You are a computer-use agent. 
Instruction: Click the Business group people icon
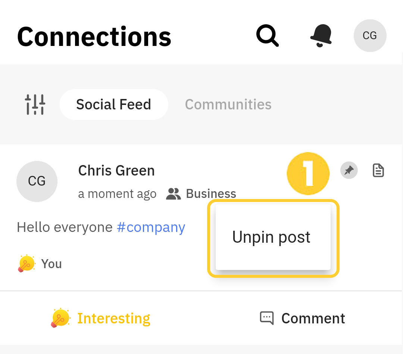pos(173,194)
